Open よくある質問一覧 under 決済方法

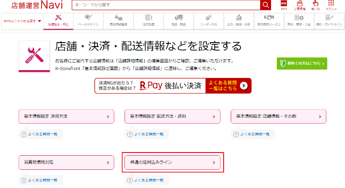(41, 134)
